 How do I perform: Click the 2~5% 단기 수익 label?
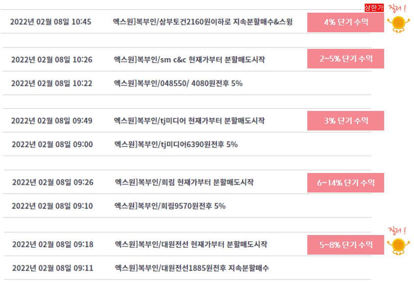[345, 59]
